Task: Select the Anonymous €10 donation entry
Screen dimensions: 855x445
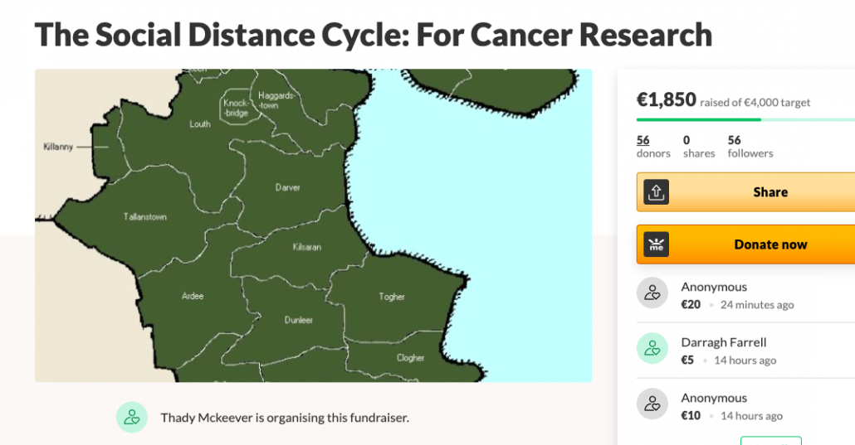Action: (745, 406)
